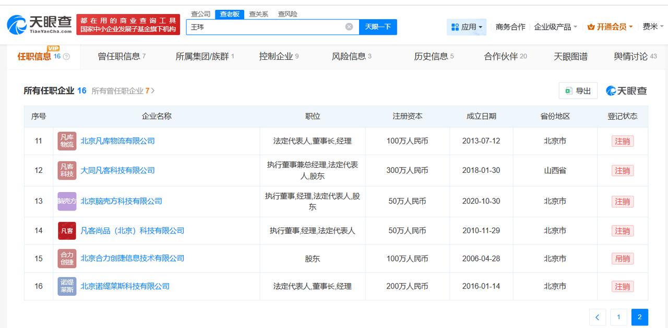Expand the 应用 dropdown
Image resolution: width=668 pixels, height=328 pixels.
(x=467, y=27)
